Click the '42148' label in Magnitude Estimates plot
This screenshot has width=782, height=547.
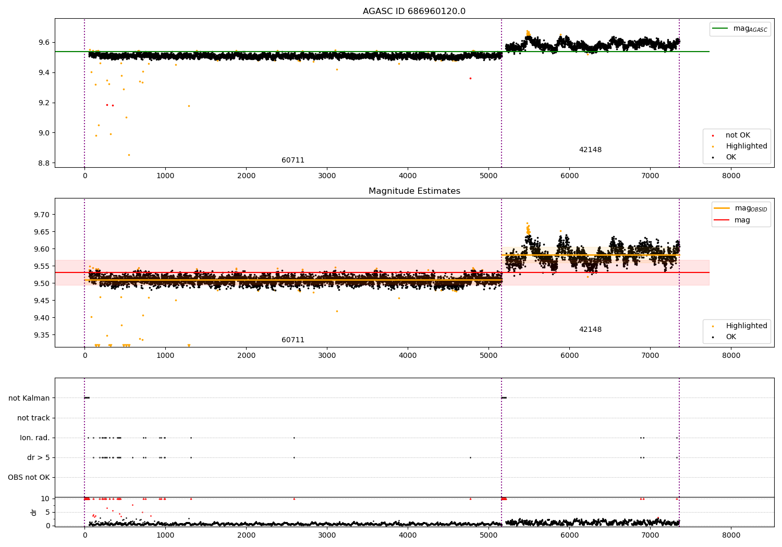[590, 330]
